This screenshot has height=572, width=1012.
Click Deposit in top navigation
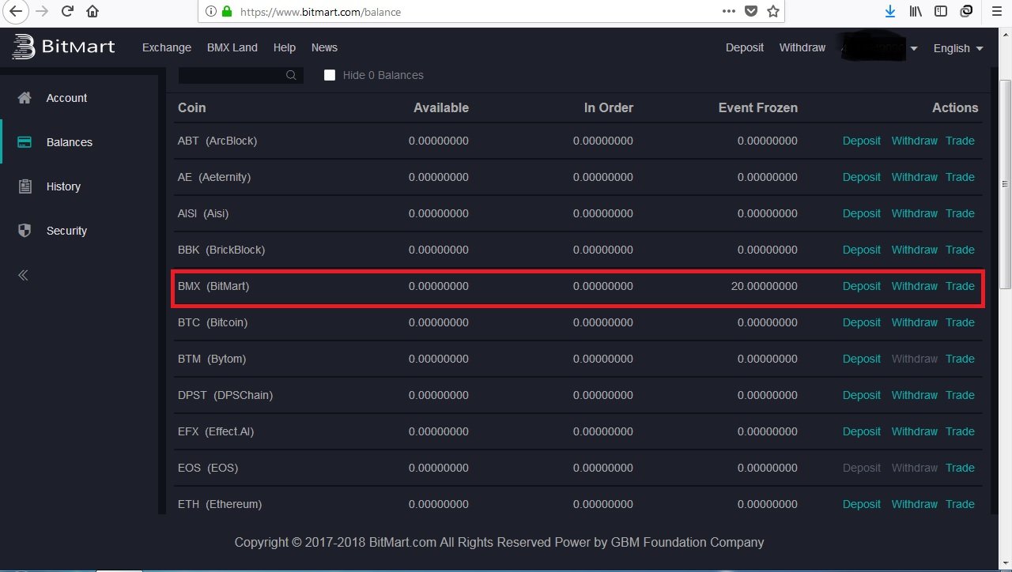(745, 47)
